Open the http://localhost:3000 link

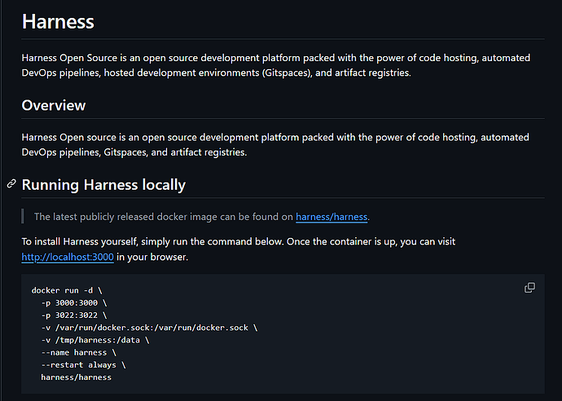point(68,258)
